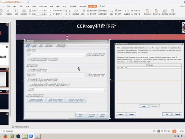Click Reset Picture (重设图片) icon

pos(99,14)
